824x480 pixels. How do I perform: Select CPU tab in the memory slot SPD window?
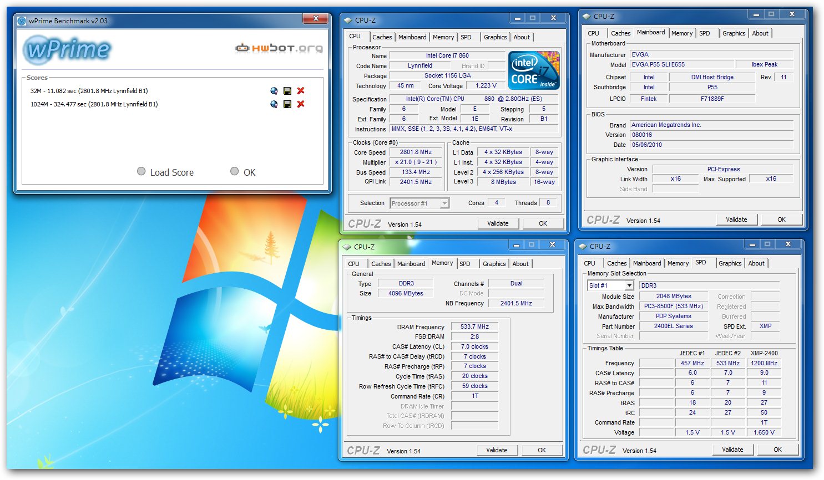point(589,263)
